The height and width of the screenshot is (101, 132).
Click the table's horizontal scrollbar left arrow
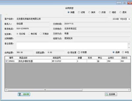tap(6, 90)
